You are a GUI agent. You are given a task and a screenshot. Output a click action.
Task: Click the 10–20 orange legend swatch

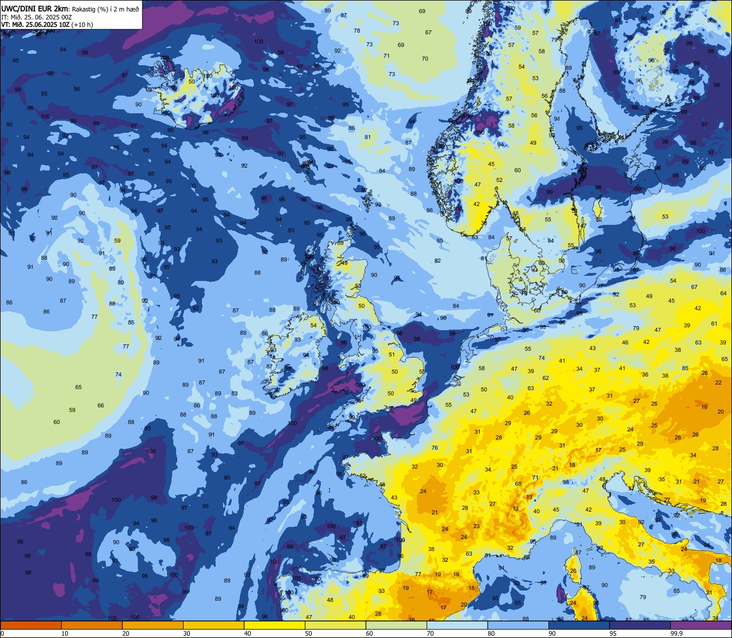pos(91,625)
